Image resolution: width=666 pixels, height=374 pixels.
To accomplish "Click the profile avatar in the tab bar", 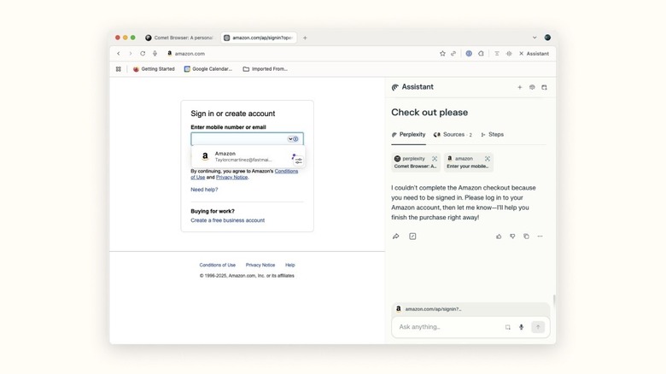I will click(x=547, y=38).
